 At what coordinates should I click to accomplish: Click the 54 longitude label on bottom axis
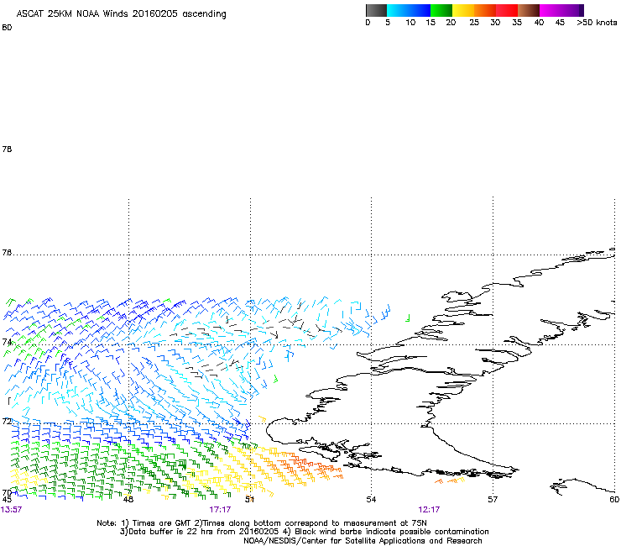(371, 500)
